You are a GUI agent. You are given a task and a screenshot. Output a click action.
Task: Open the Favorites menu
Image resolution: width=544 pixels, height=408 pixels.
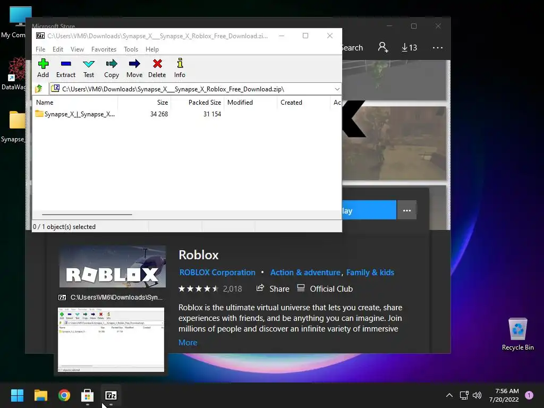[x=104, y=49]
